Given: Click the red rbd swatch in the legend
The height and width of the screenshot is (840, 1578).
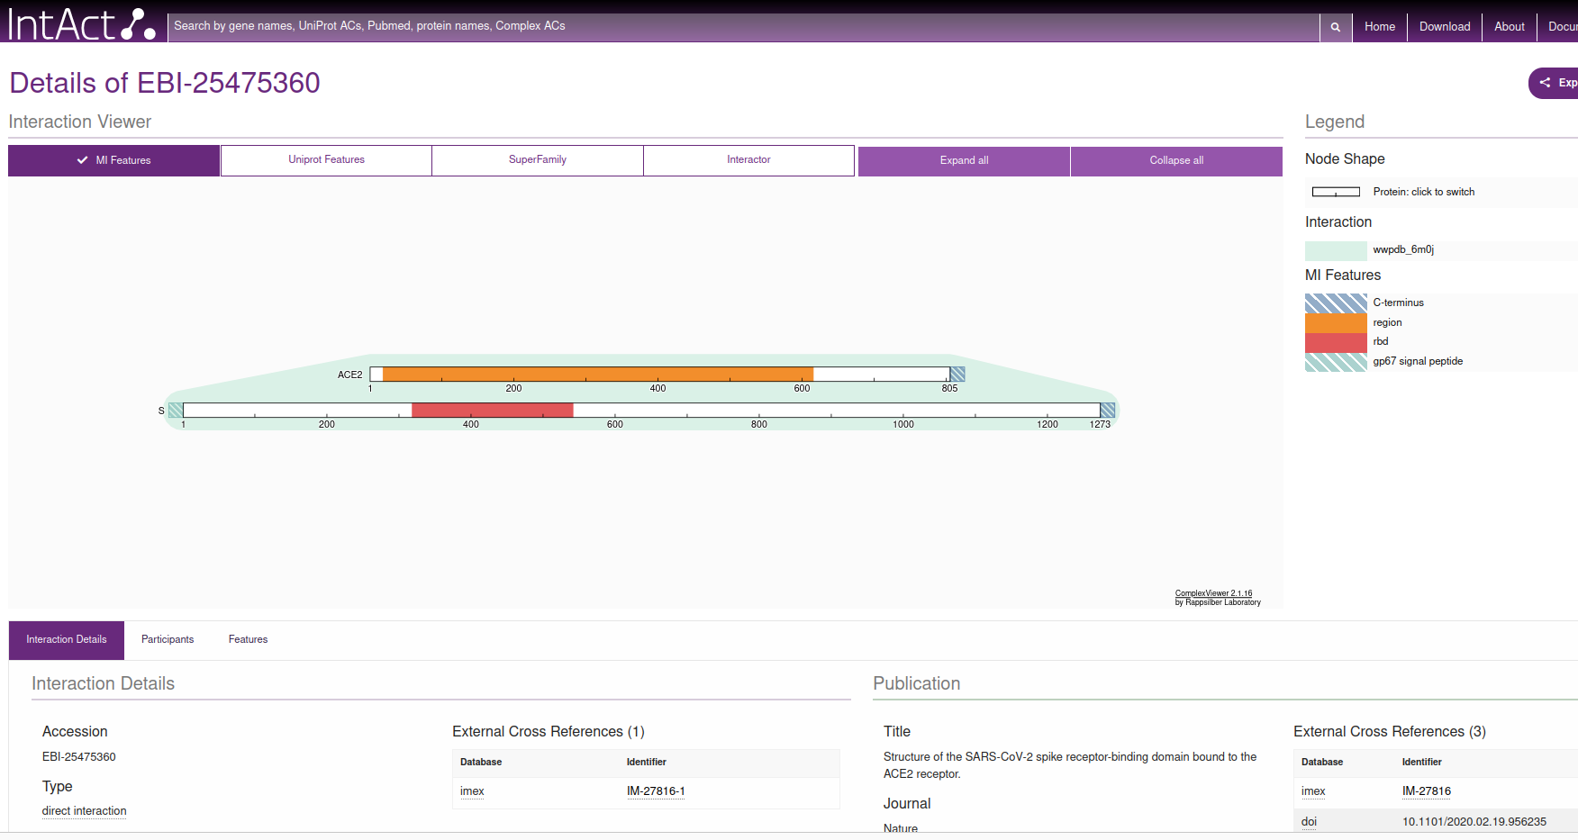Looking at the screenshot, I should (1336, 342).
